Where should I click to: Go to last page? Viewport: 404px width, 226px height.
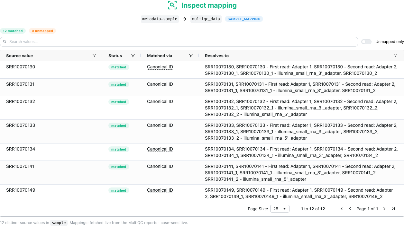393,209
